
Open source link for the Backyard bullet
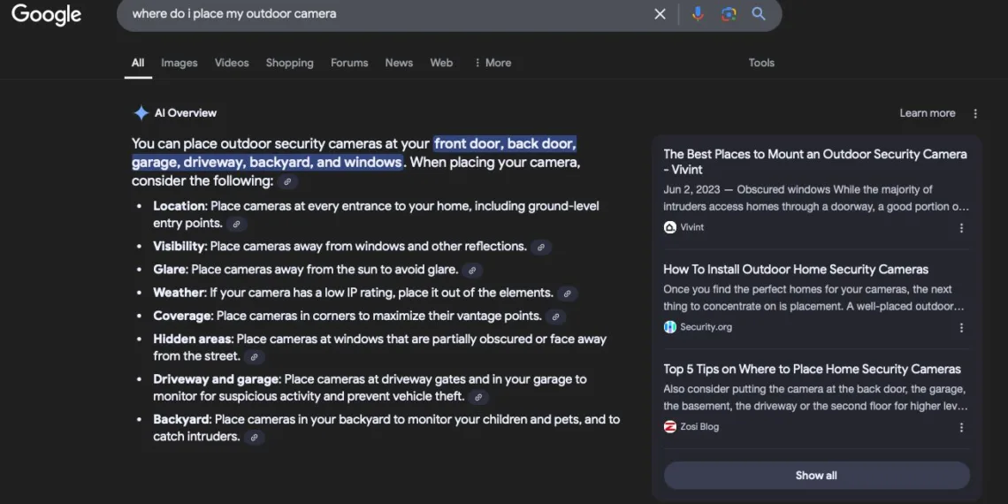pyautogui.click(x=255, y=438)
